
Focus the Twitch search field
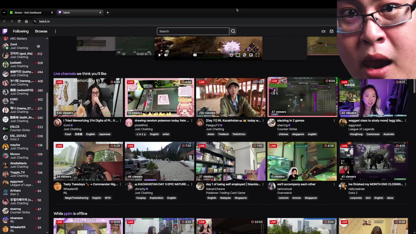(193, 31)
